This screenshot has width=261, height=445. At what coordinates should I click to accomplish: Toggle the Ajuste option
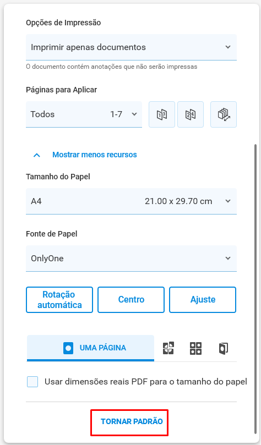point(203,300)
